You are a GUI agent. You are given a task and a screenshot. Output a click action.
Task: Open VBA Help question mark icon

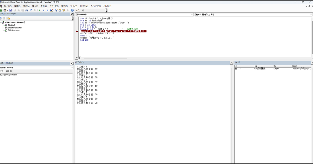[72, 10]
